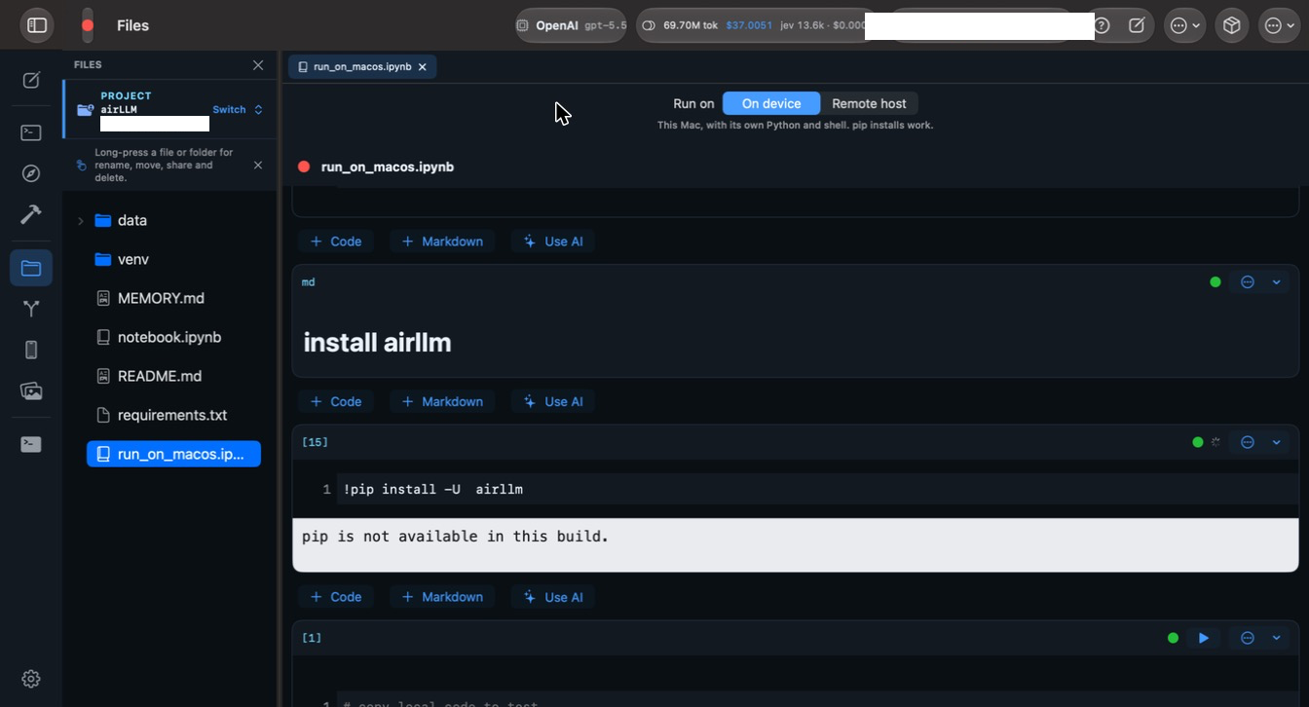Open the image gallery icon in left rail
Image resolution: width=1309 pixels, height=707 pixels.
(x=31, y=391)
